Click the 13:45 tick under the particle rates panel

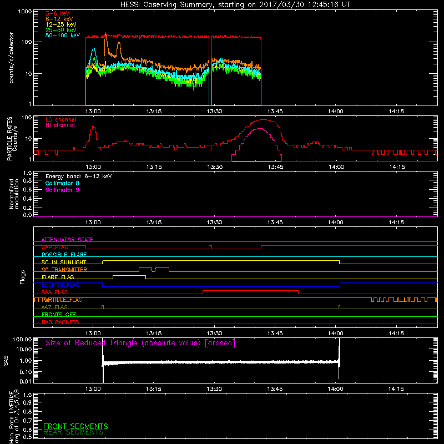pyautogui.click(x=275, y=167)
